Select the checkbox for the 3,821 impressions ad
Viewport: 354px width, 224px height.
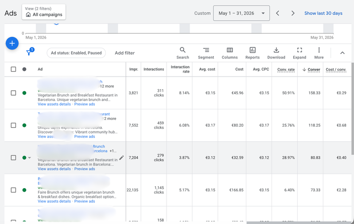[14, 93]
